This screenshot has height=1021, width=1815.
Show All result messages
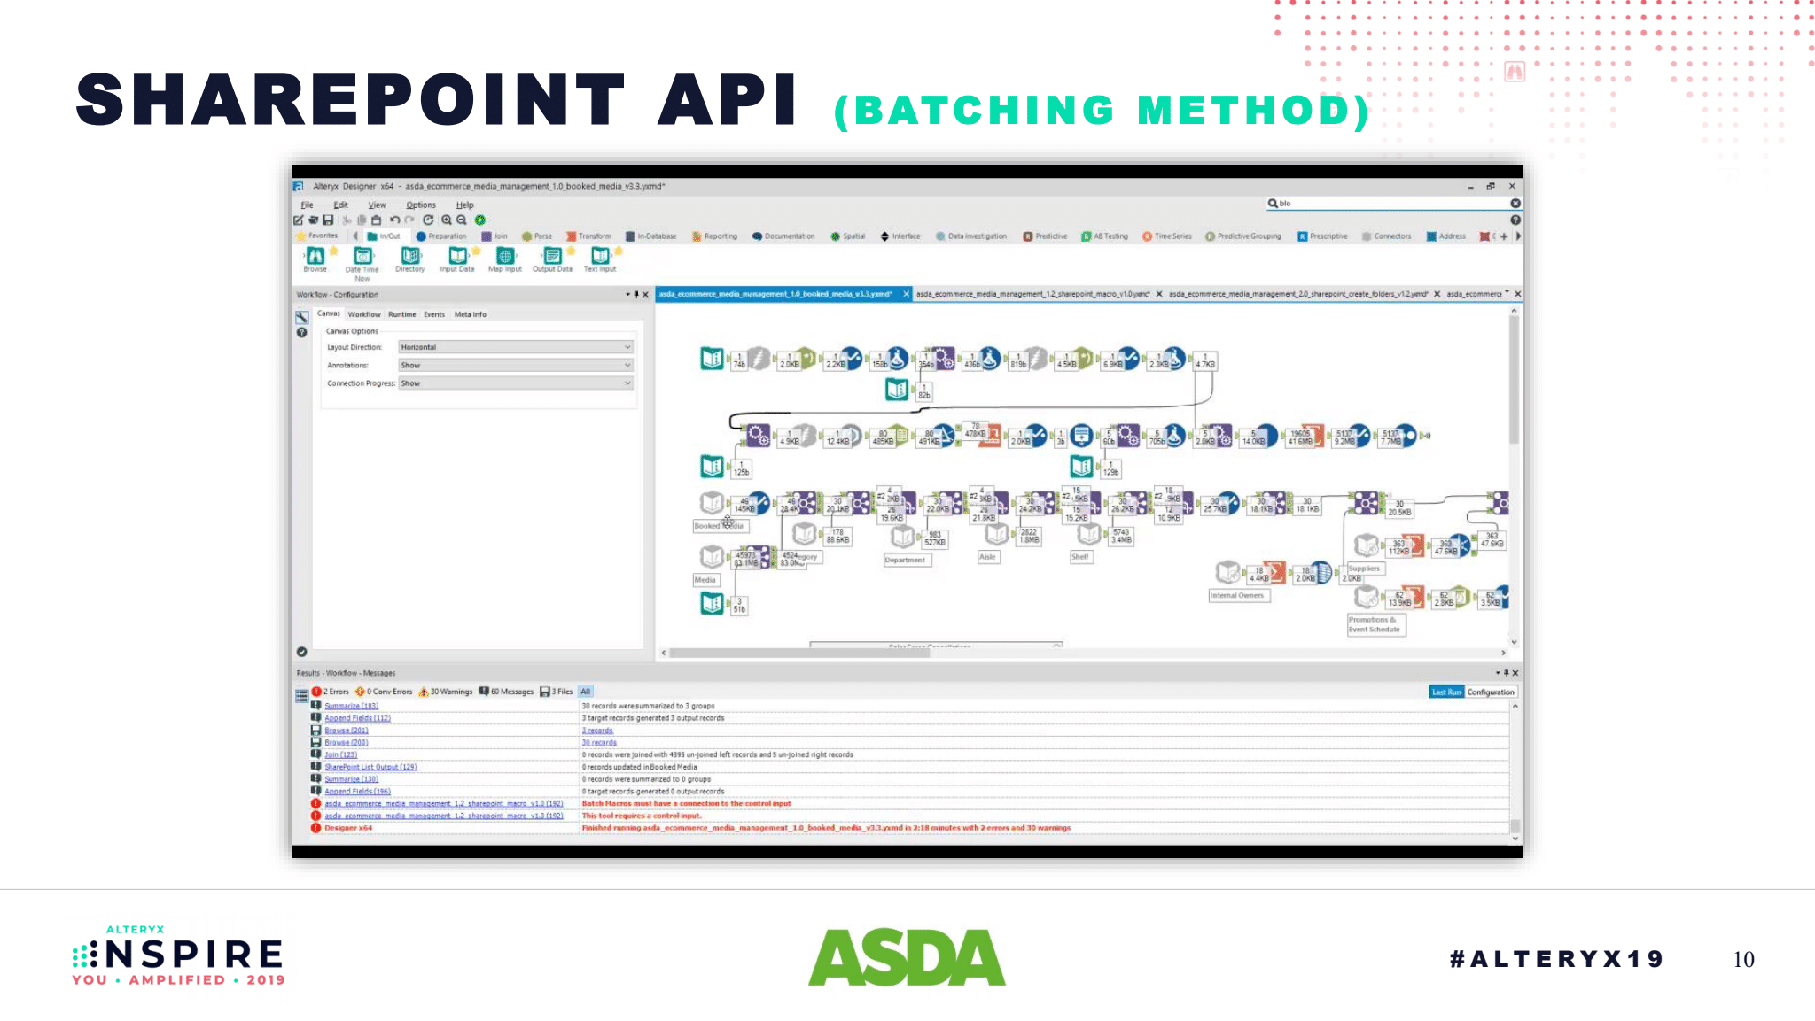(586, 692)
